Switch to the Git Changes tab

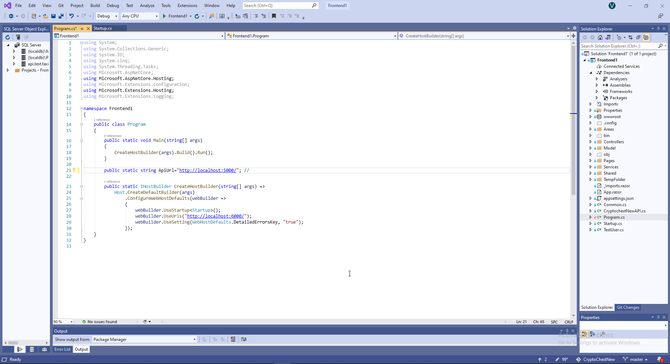coord(628,307)
